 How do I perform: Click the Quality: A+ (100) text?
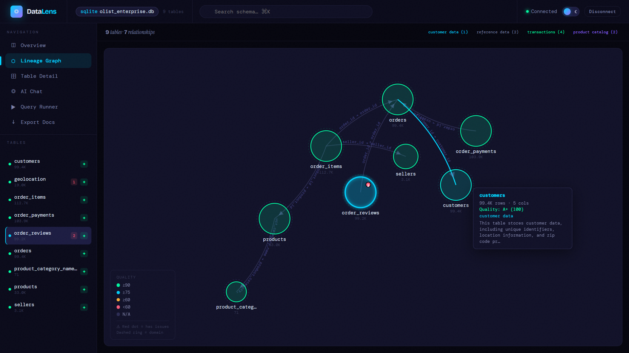click(x=501, y=210)
